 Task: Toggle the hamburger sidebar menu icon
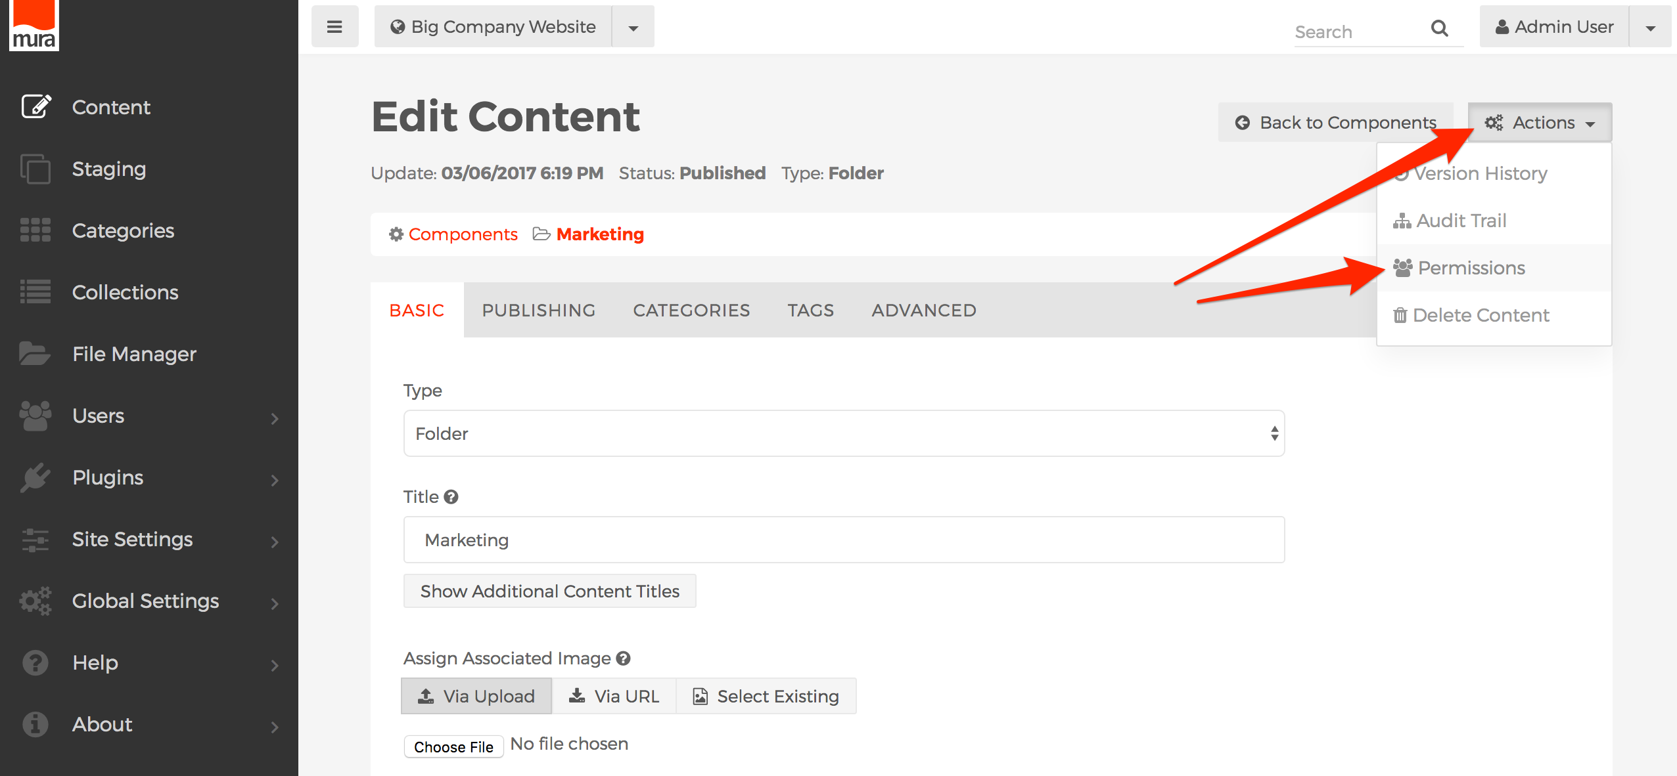(x=334, y=27)
